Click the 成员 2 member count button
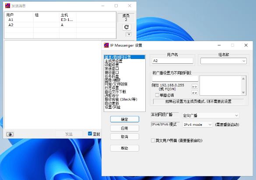This screenshot has height=180, width=256. tap(126, 17)
